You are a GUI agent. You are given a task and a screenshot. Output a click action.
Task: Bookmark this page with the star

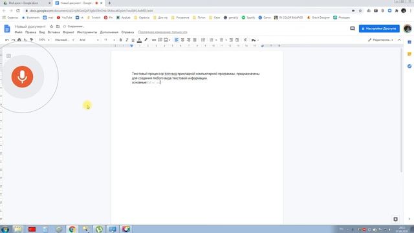click(360, 10)
